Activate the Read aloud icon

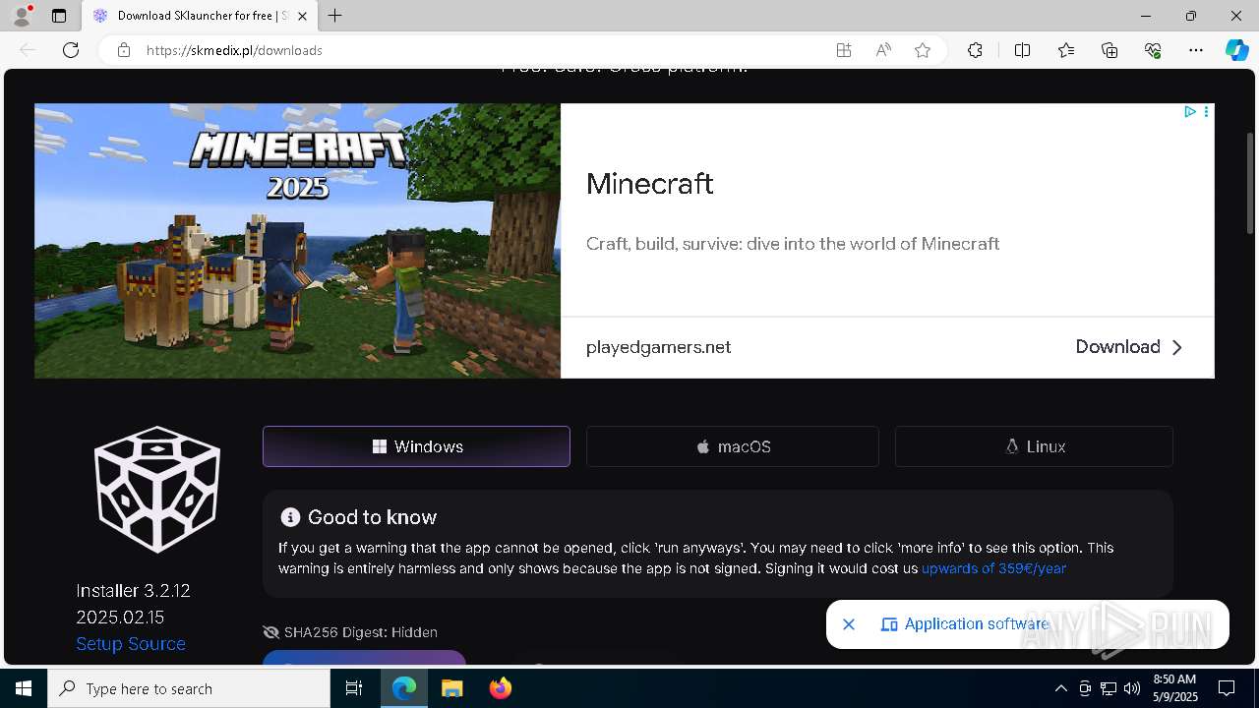[x=883, y=50]
